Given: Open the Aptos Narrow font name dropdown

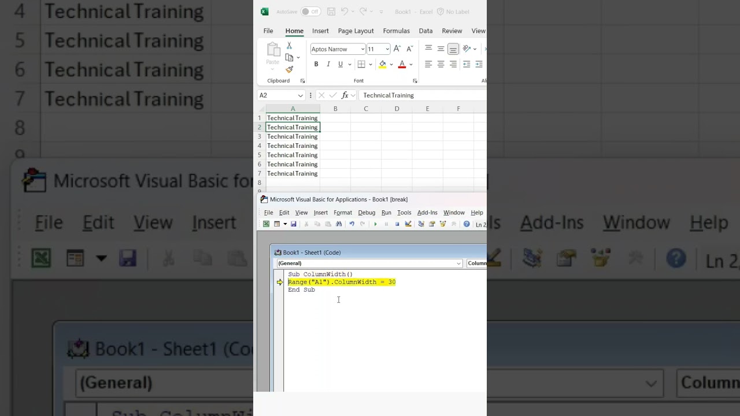Looking at the screenshot, I should [362, 49].
